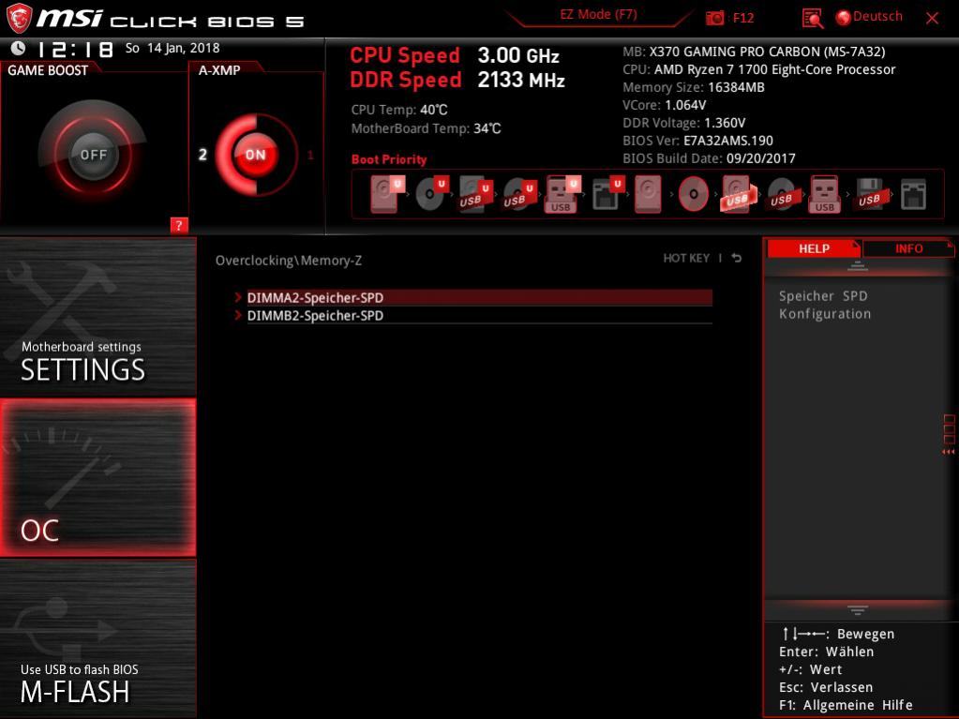
Task: Click the BIOS Ver E7A32AMS.190 text
Action: [x=697, y=141]
